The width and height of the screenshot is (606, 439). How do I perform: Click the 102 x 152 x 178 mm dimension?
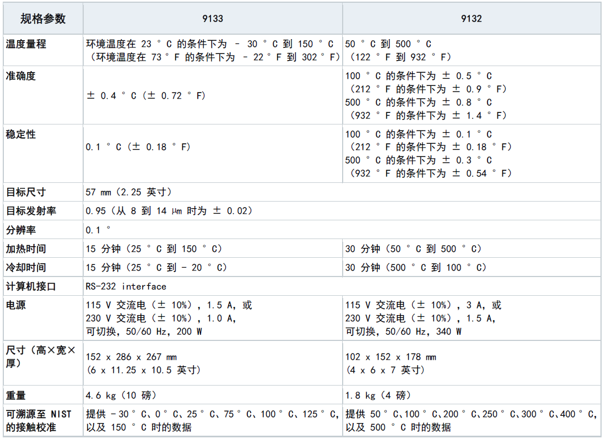pyautogui.click(x=391, y=357)
